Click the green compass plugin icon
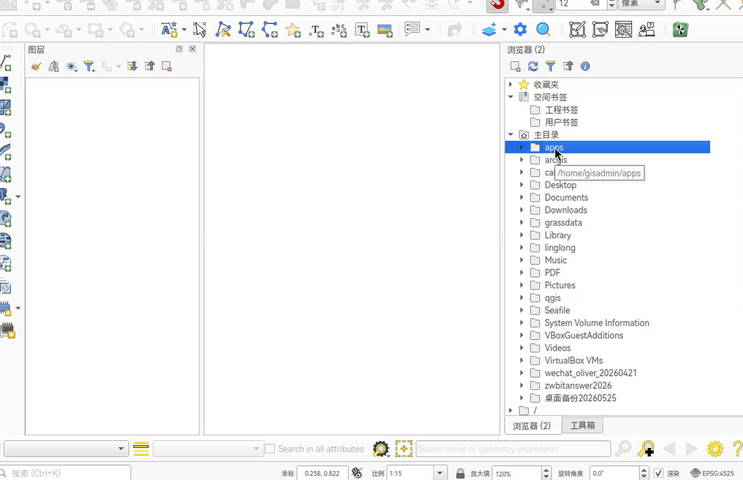743x480 pixels. coord(680,30)
